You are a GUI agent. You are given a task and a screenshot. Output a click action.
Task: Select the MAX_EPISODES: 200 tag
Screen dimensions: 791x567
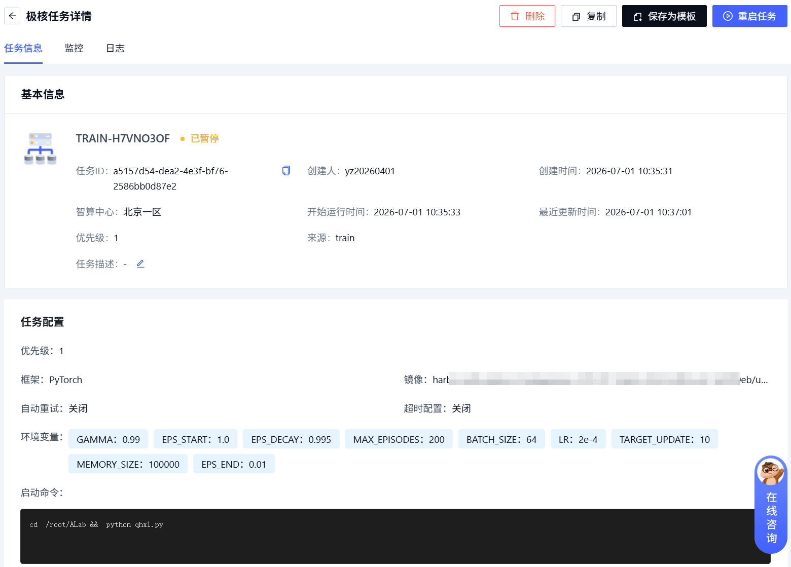pyautogui.click(x=399, y=439)
